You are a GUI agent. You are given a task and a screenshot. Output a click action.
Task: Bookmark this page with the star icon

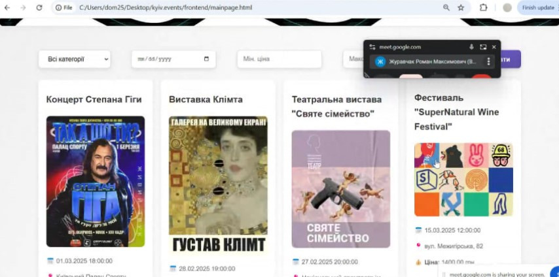pos(461,7)
